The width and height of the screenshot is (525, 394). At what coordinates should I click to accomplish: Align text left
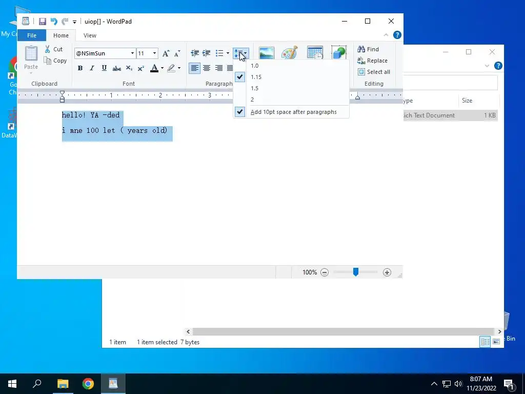(x=194, y=68)
